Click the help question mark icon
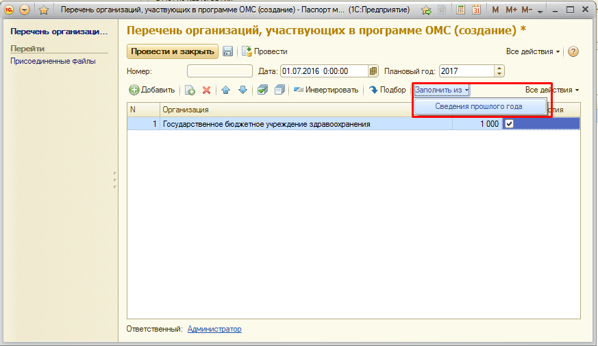Viewport: 598px width, 346px height. [573, 51]
